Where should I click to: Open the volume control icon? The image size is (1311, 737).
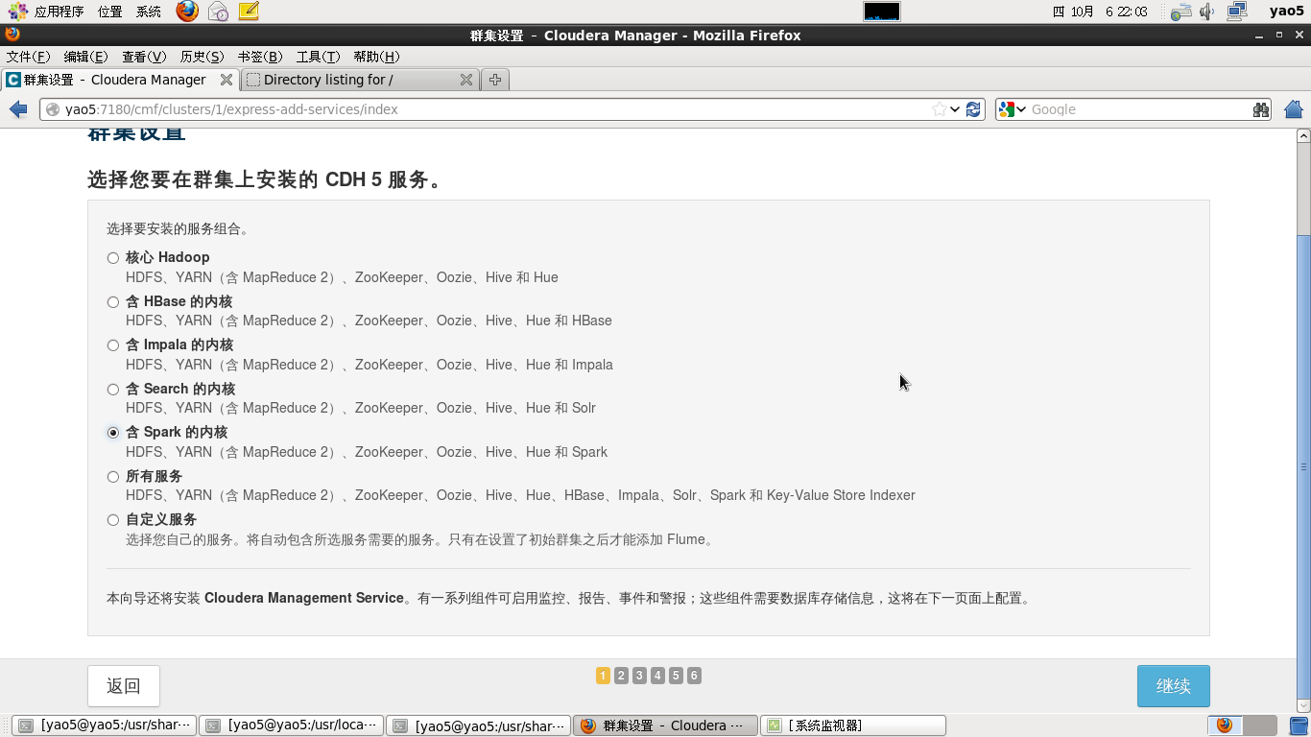(x=1207, y=12)
